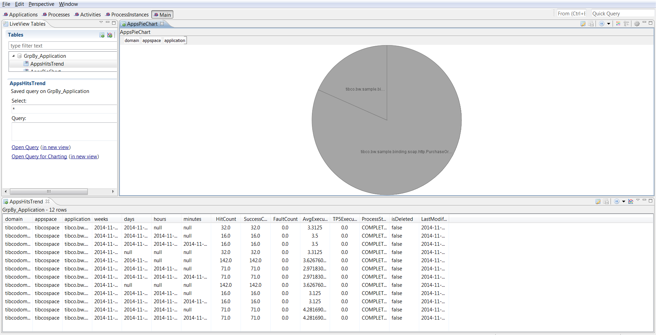The width and height of the screenshot is (656, 335).
Task: Click the Quick Query input field
Action: (x=623, y=14)
